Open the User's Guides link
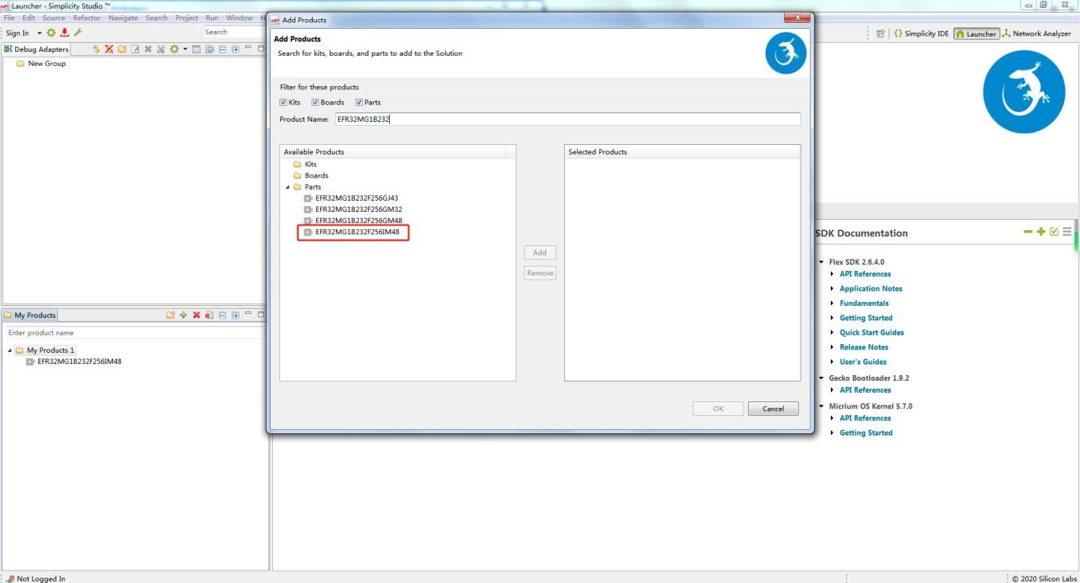 point(863,362)
